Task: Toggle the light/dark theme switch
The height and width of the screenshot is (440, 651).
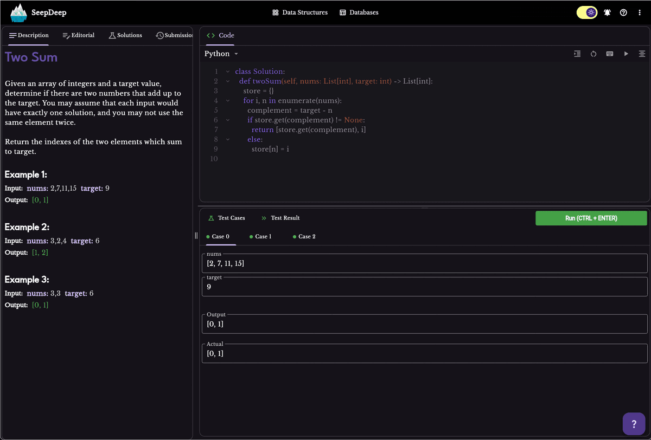Action: tap(586, 12)
